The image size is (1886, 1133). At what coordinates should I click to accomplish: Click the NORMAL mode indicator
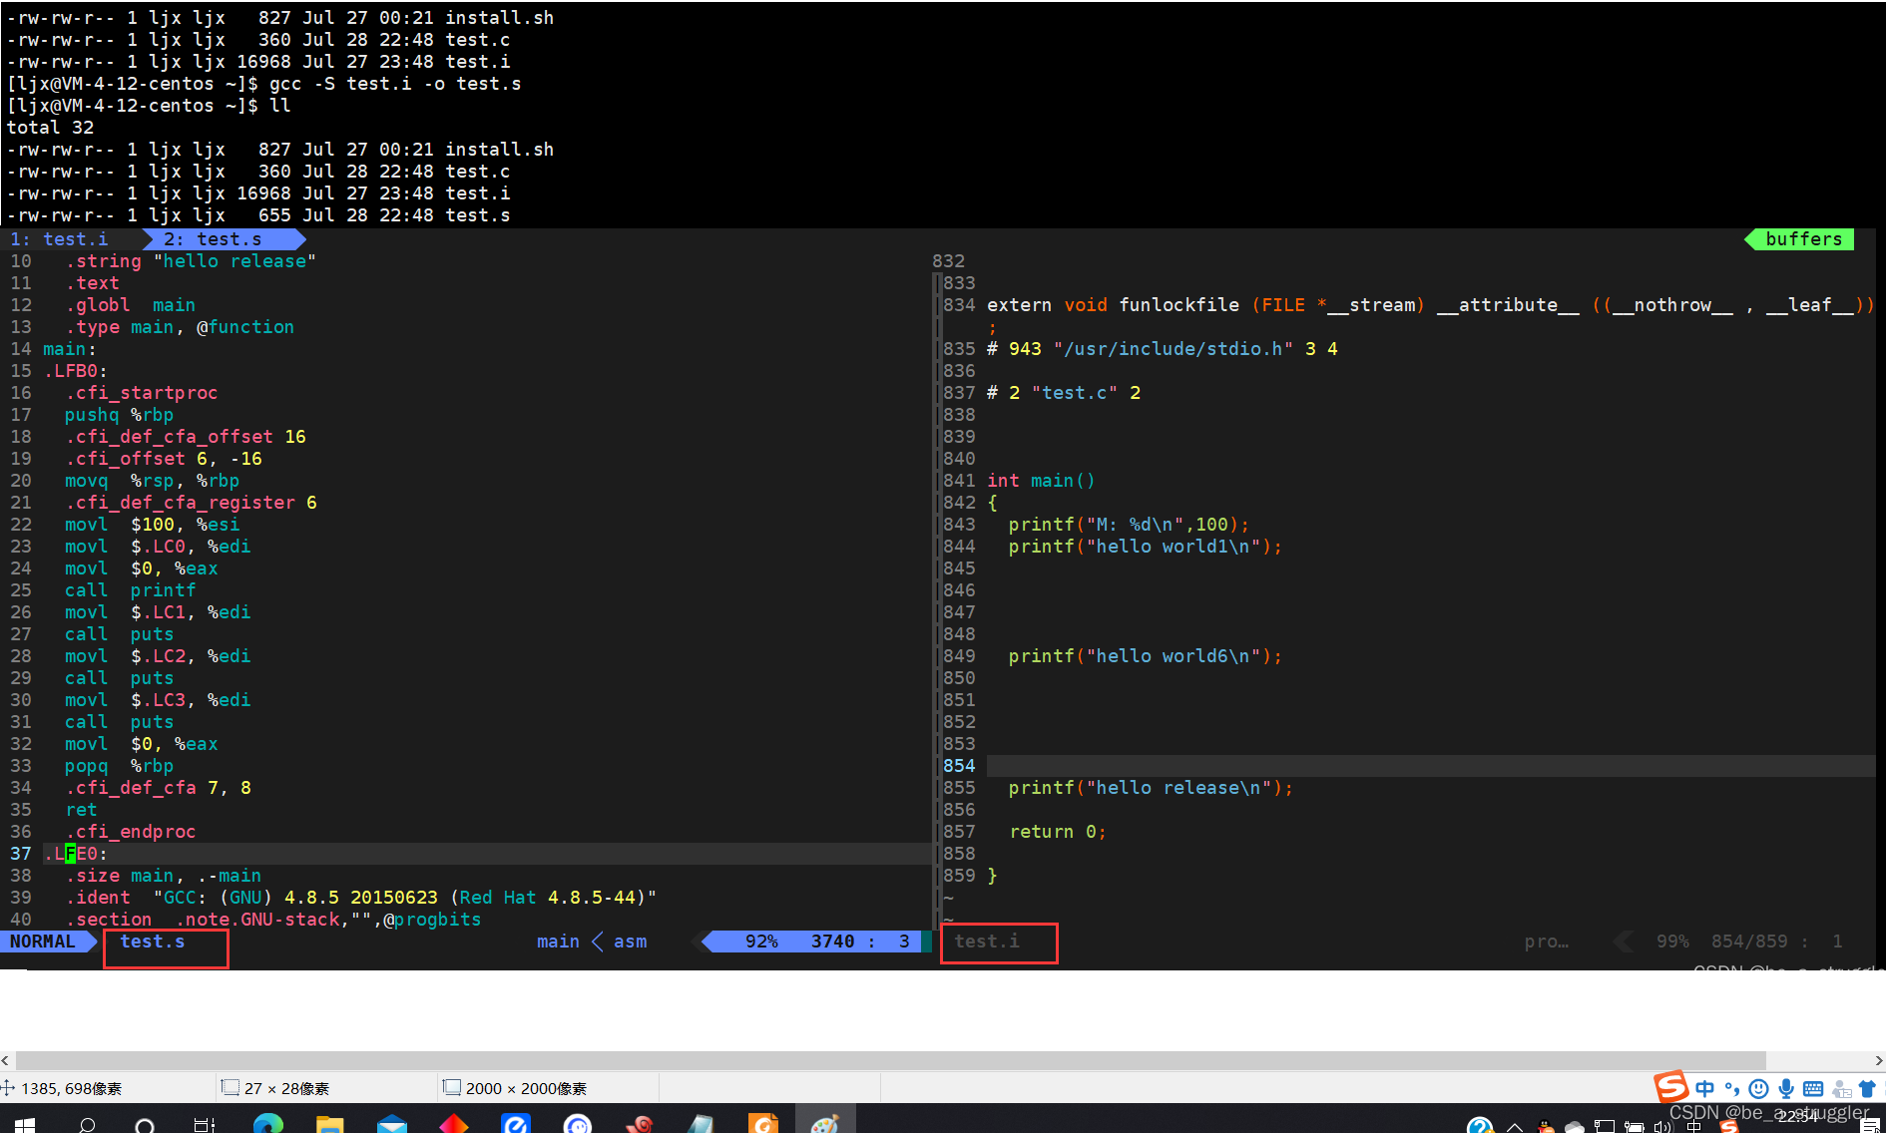point(43,942)
